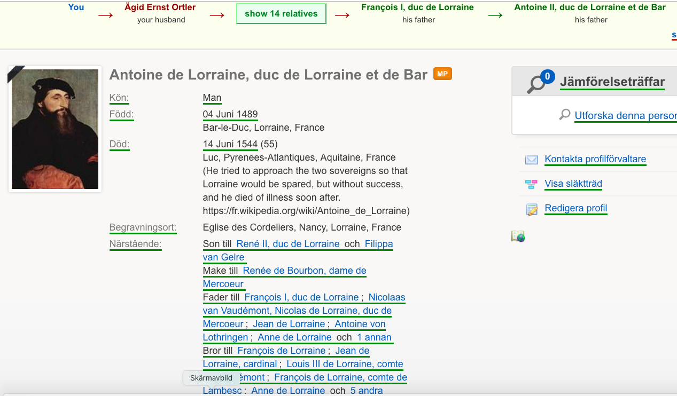This screenshot has width=677, height=396.
Task: Click the family tree icon beside Visa släktträd
Action: pos(531,184)
